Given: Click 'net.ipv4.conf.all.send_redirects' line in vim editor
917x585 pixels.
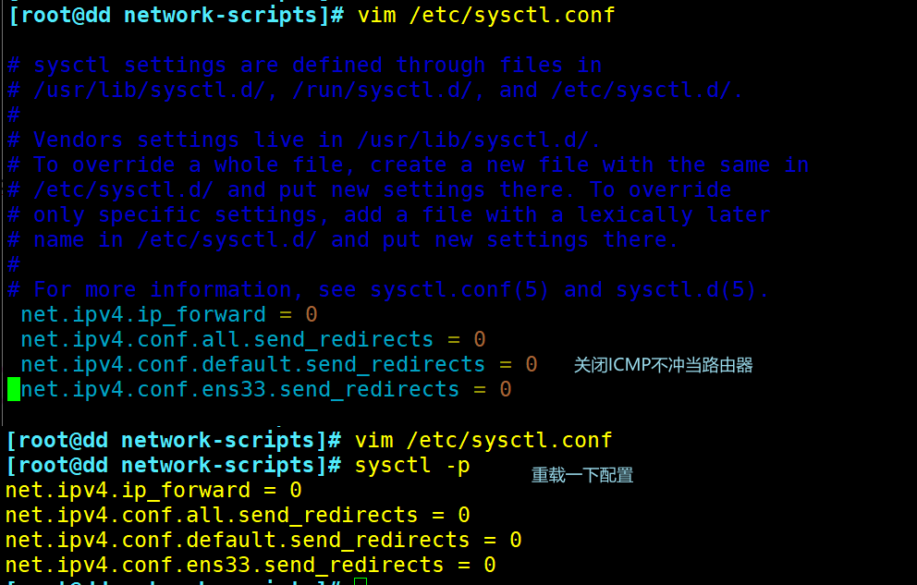Looking at the screenshot, I should (252, 339).
